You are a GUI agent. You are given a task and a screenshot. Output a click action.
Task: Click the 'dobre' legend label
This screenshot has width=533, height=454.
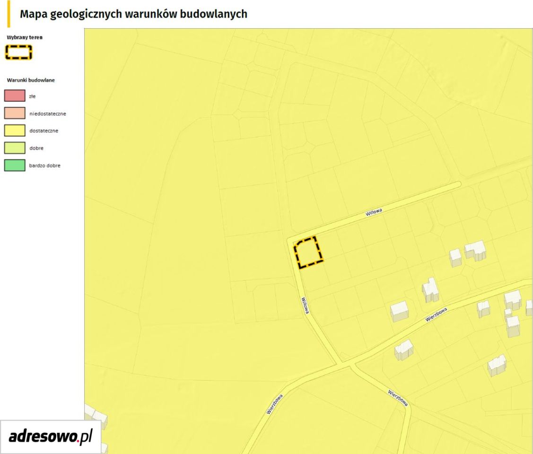(x=36, y=148)
